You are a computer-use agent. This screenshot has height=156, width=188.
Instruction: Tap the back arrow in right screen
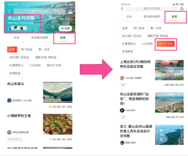(122, 9)
